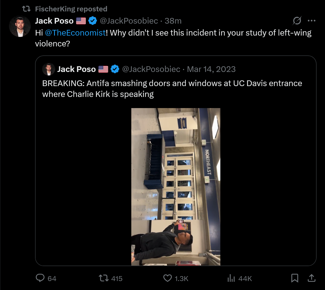Click Jack Poso's large profile avatar
Screen dimensions: 325x290
20,26
